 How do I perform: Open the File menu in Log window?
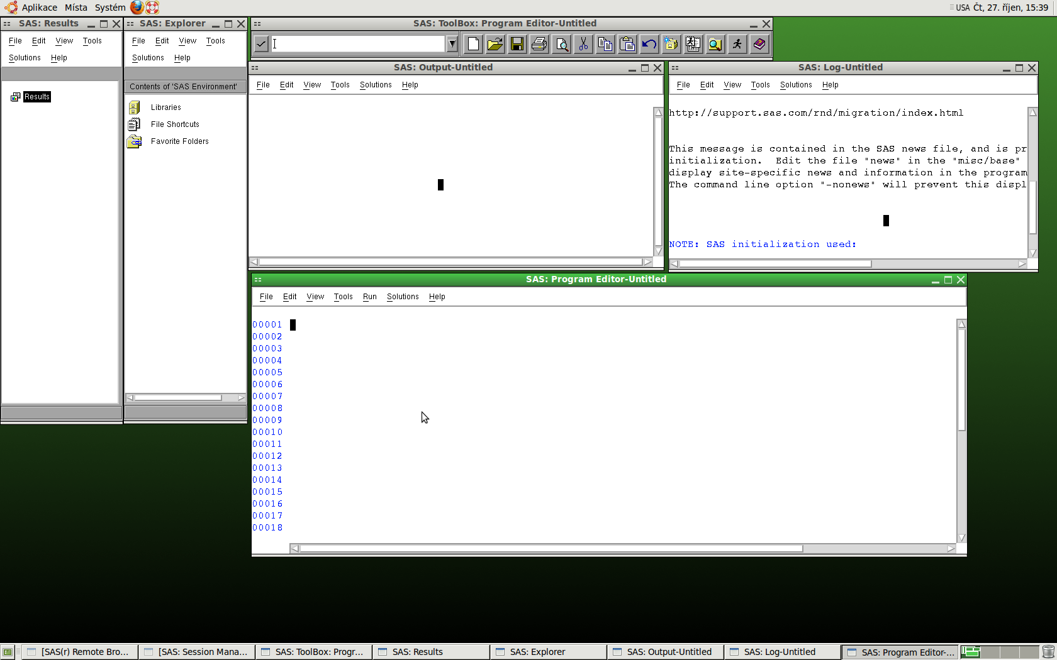coord(683,85)
